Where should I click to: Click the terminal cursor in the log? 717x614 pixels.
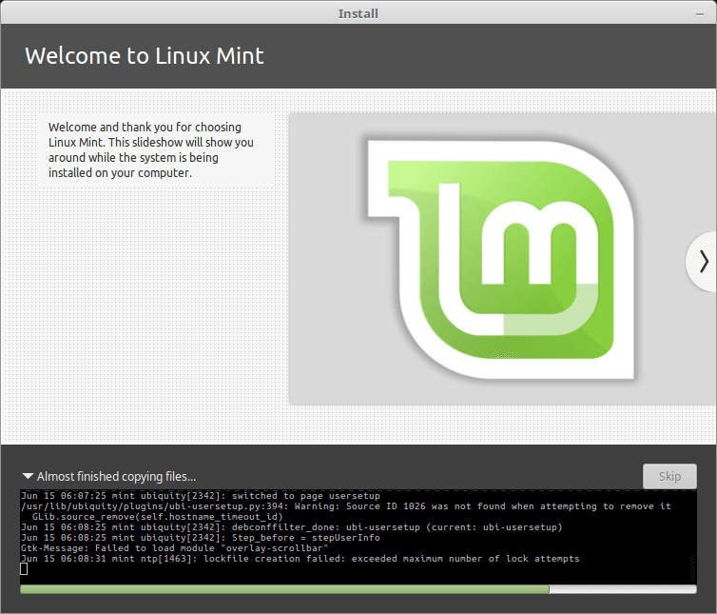[x=24, y=568]
